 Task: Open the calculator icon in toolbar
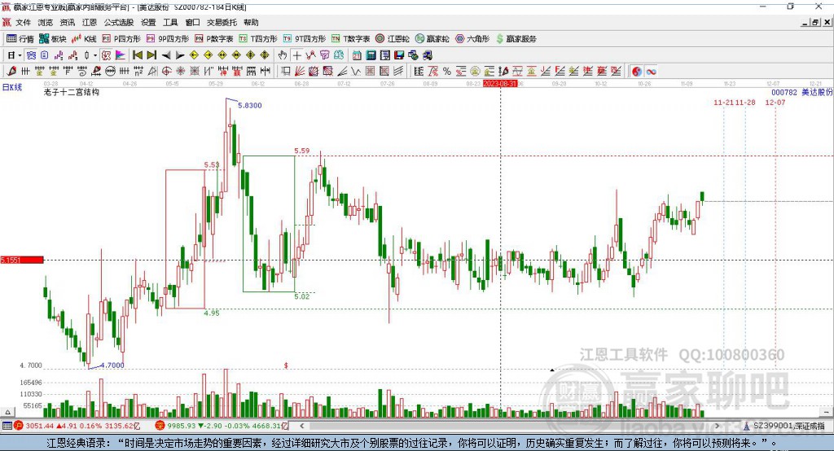pyautogui.click(x=371, y=55)
